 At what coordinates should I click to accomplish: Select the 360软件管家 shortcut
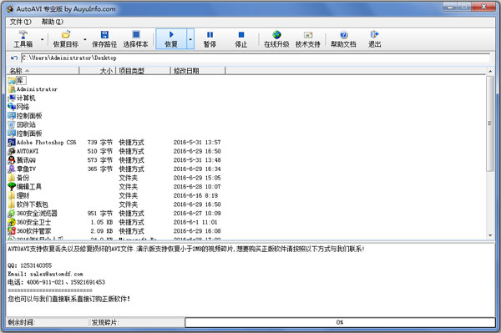tap(29, 231)
